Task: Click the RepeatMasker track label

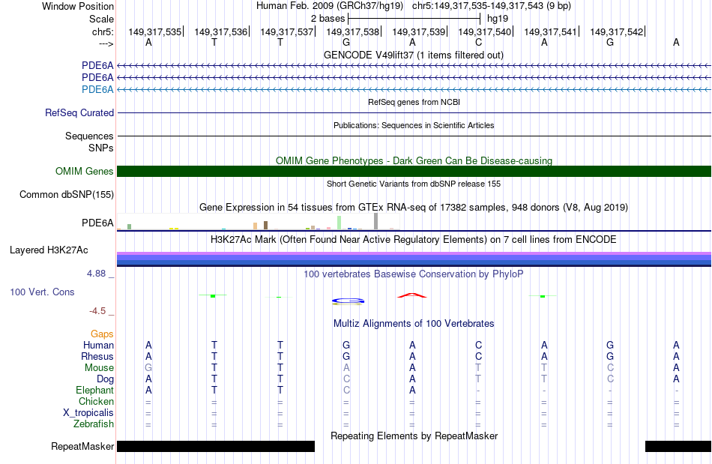Action: point(82,446)
